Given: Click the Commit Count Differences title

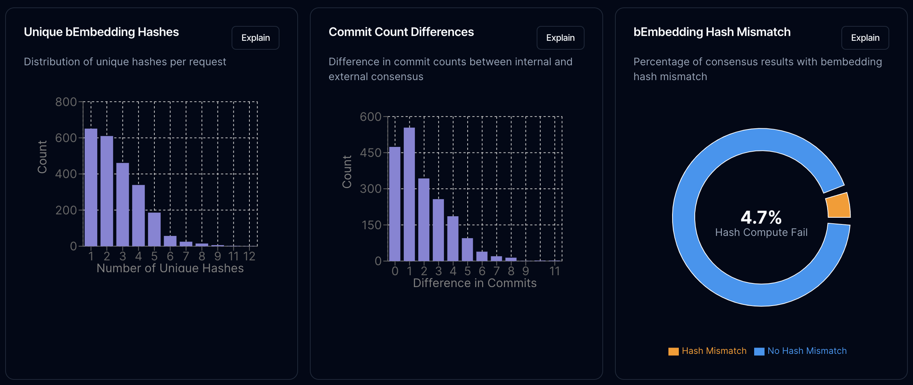Looking at the screenshot, I should click(x=401, y=32).
